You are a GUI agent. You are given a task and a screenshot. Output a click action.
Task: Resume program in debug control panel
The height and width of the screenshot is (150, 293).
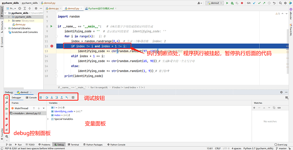tap(7, 109)
